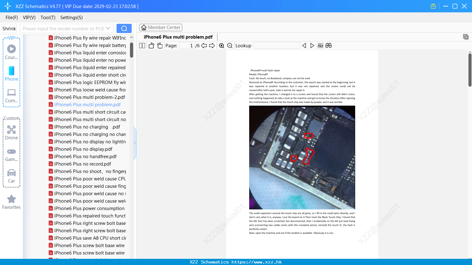Open iPhone6 Plus power consumption file
Viewport: 472px width, 265px height.
click(87, 208)
